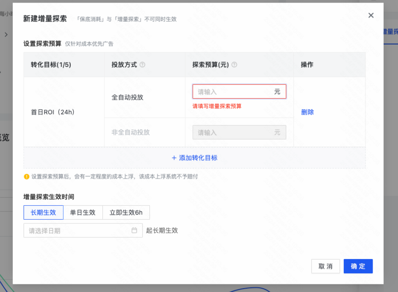Select 单日生效 effective time option
This screenshot has height=292, width=398.
click(83, 212)
